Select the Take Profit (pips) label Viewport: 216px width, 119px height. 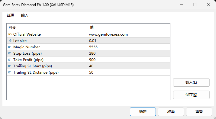(28, 60)
